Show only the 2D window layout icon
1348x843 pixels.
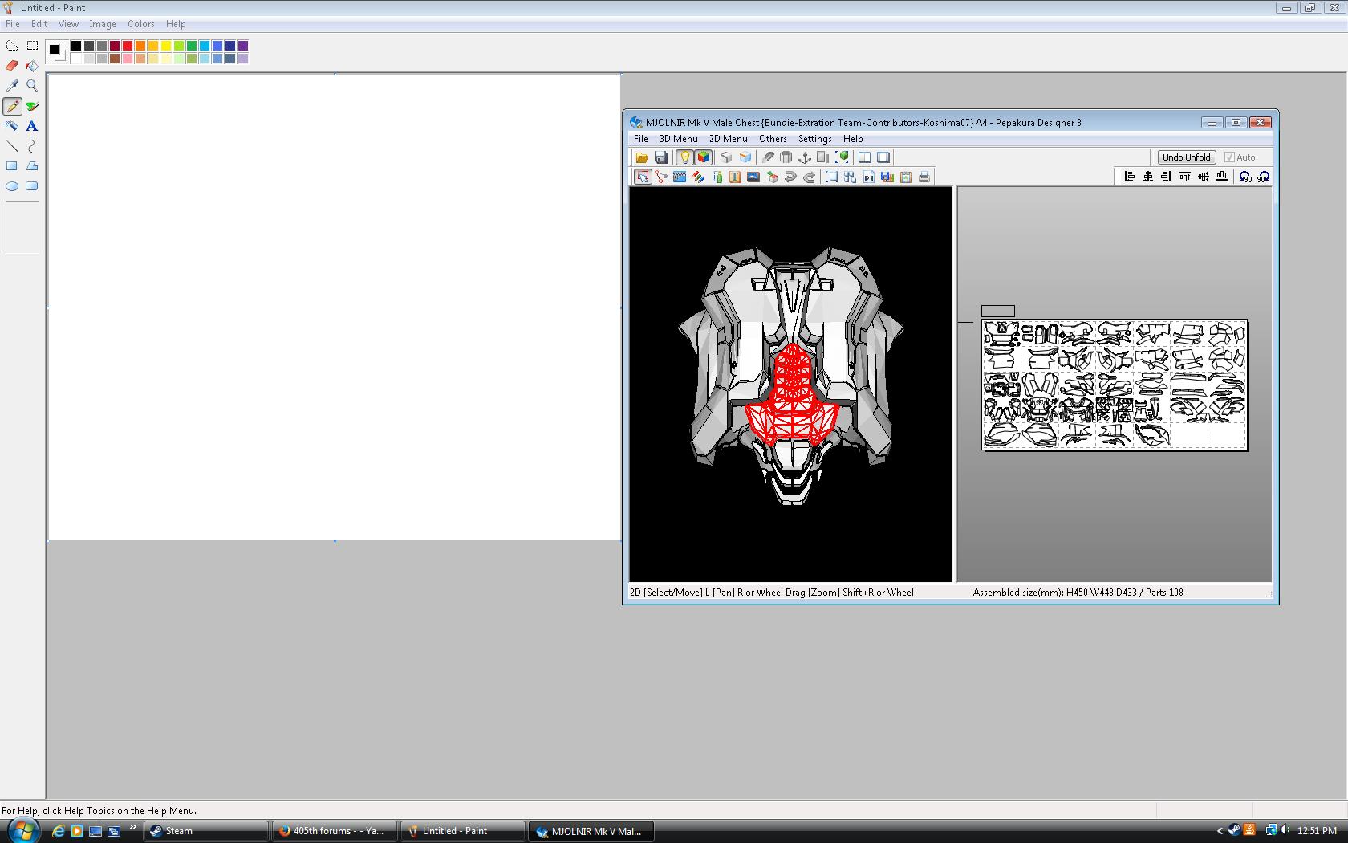click(x=883, y=157)
